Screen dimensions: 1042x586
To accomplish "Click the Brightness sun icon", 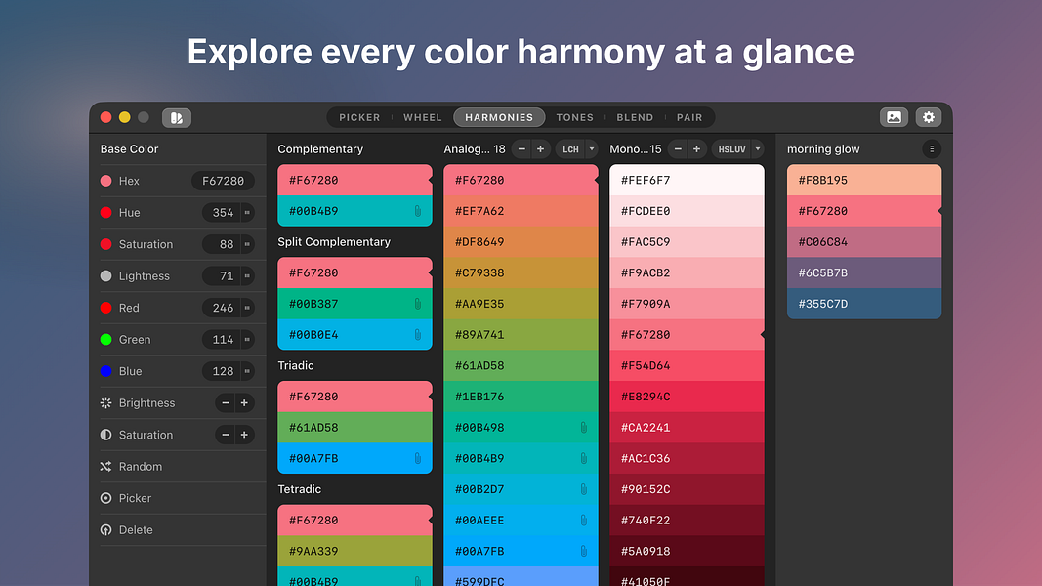I will (105, 402).
